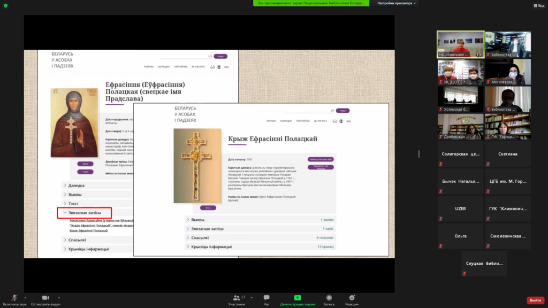Open РУБРЫКІ menu on the Крыж Ефрасінні Полацкай page
This screenshot has height=308, width=548.
(x=271, y=121)
